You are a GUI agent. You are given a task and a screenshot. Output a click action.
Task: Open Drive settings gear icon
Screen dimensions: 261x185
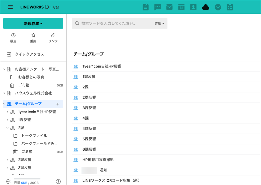point(8,181)
